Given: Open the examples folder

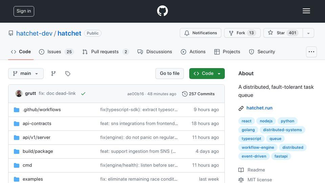Looking at the screenshot, I should click(33, 179).
